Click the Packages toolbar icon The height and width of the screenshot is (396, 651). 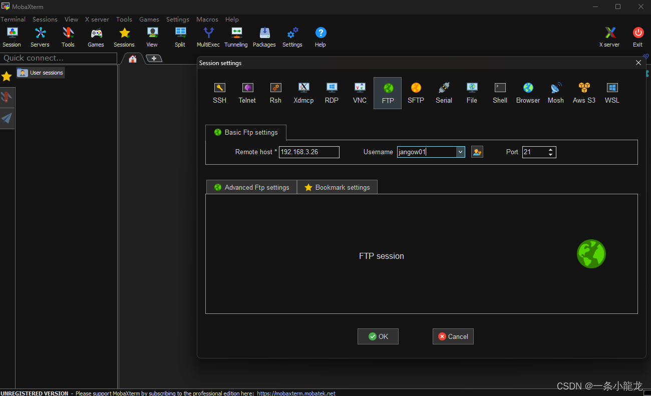pyautogui.click(x=264, y=37)
